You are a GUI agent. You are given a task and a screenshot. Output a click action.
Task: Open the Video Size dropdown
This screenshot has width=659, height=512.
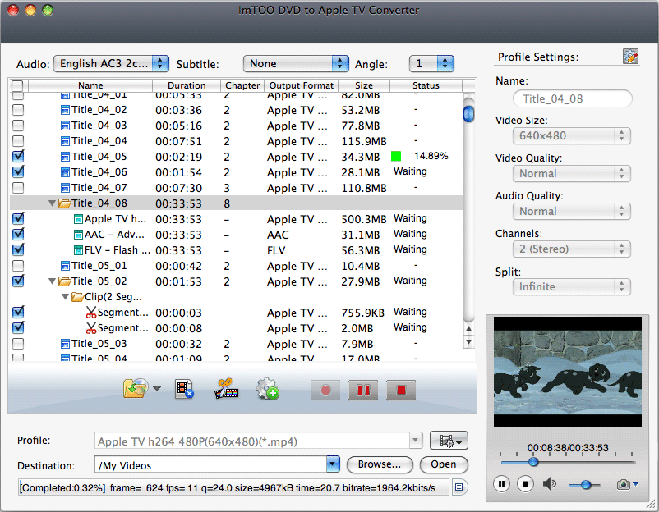click(x=572, y=136)
